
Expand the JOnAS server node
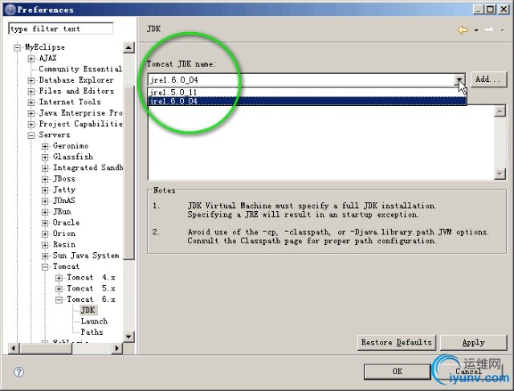pos(45,202)
